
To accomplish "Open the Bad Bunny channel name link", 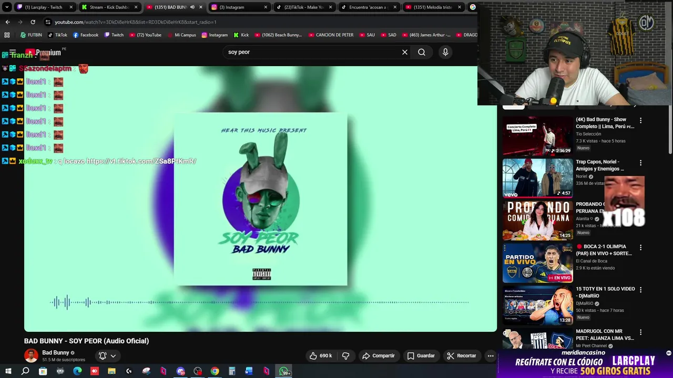I will point(56,353).
